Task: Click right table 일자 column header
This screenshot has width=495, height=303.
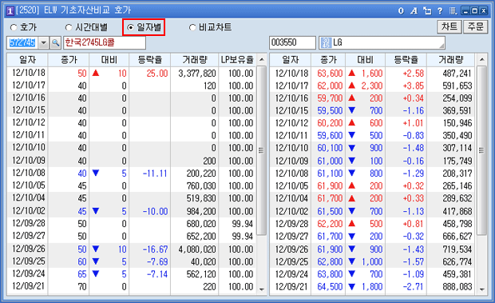Action: click(291, 59)
